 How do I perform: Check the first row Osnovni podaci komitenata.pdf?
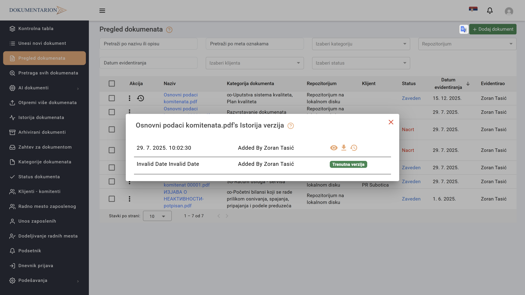tap(112, 98)
